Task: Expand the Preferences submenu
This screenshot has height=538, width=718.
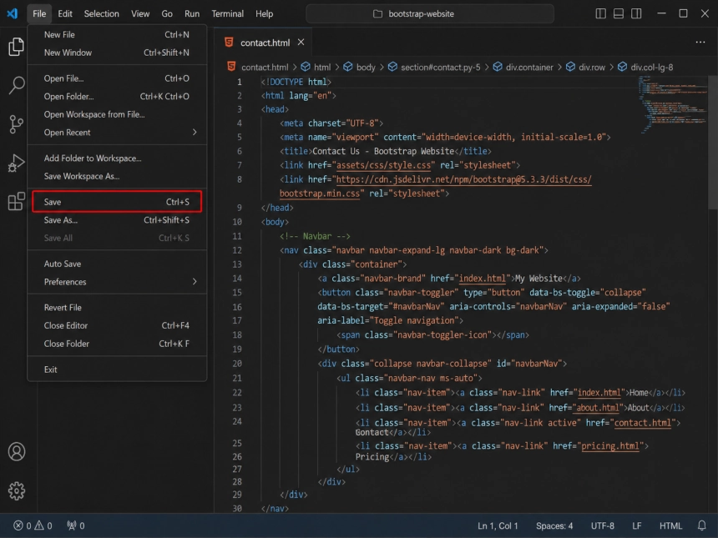Action: pyautogui.click(x=117, y=282)
